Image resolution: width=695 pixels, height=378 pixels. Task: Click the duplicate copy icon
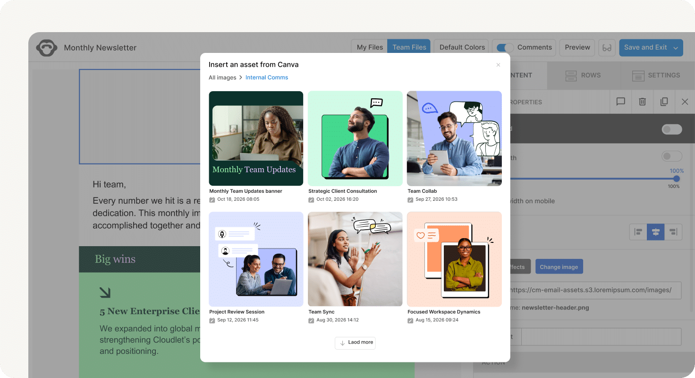664,102
